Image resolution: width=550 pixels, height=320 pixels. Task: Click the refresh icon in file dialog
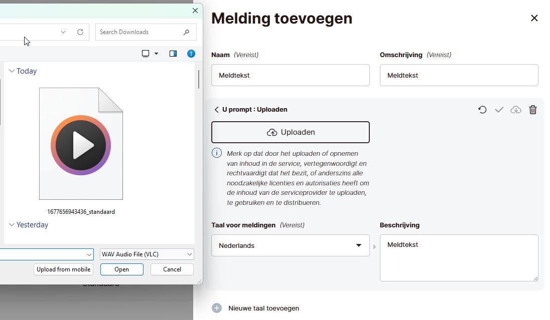tap(80, 32)
